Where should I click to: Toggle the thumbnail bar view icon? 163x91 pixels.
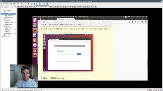coord(43,4)
